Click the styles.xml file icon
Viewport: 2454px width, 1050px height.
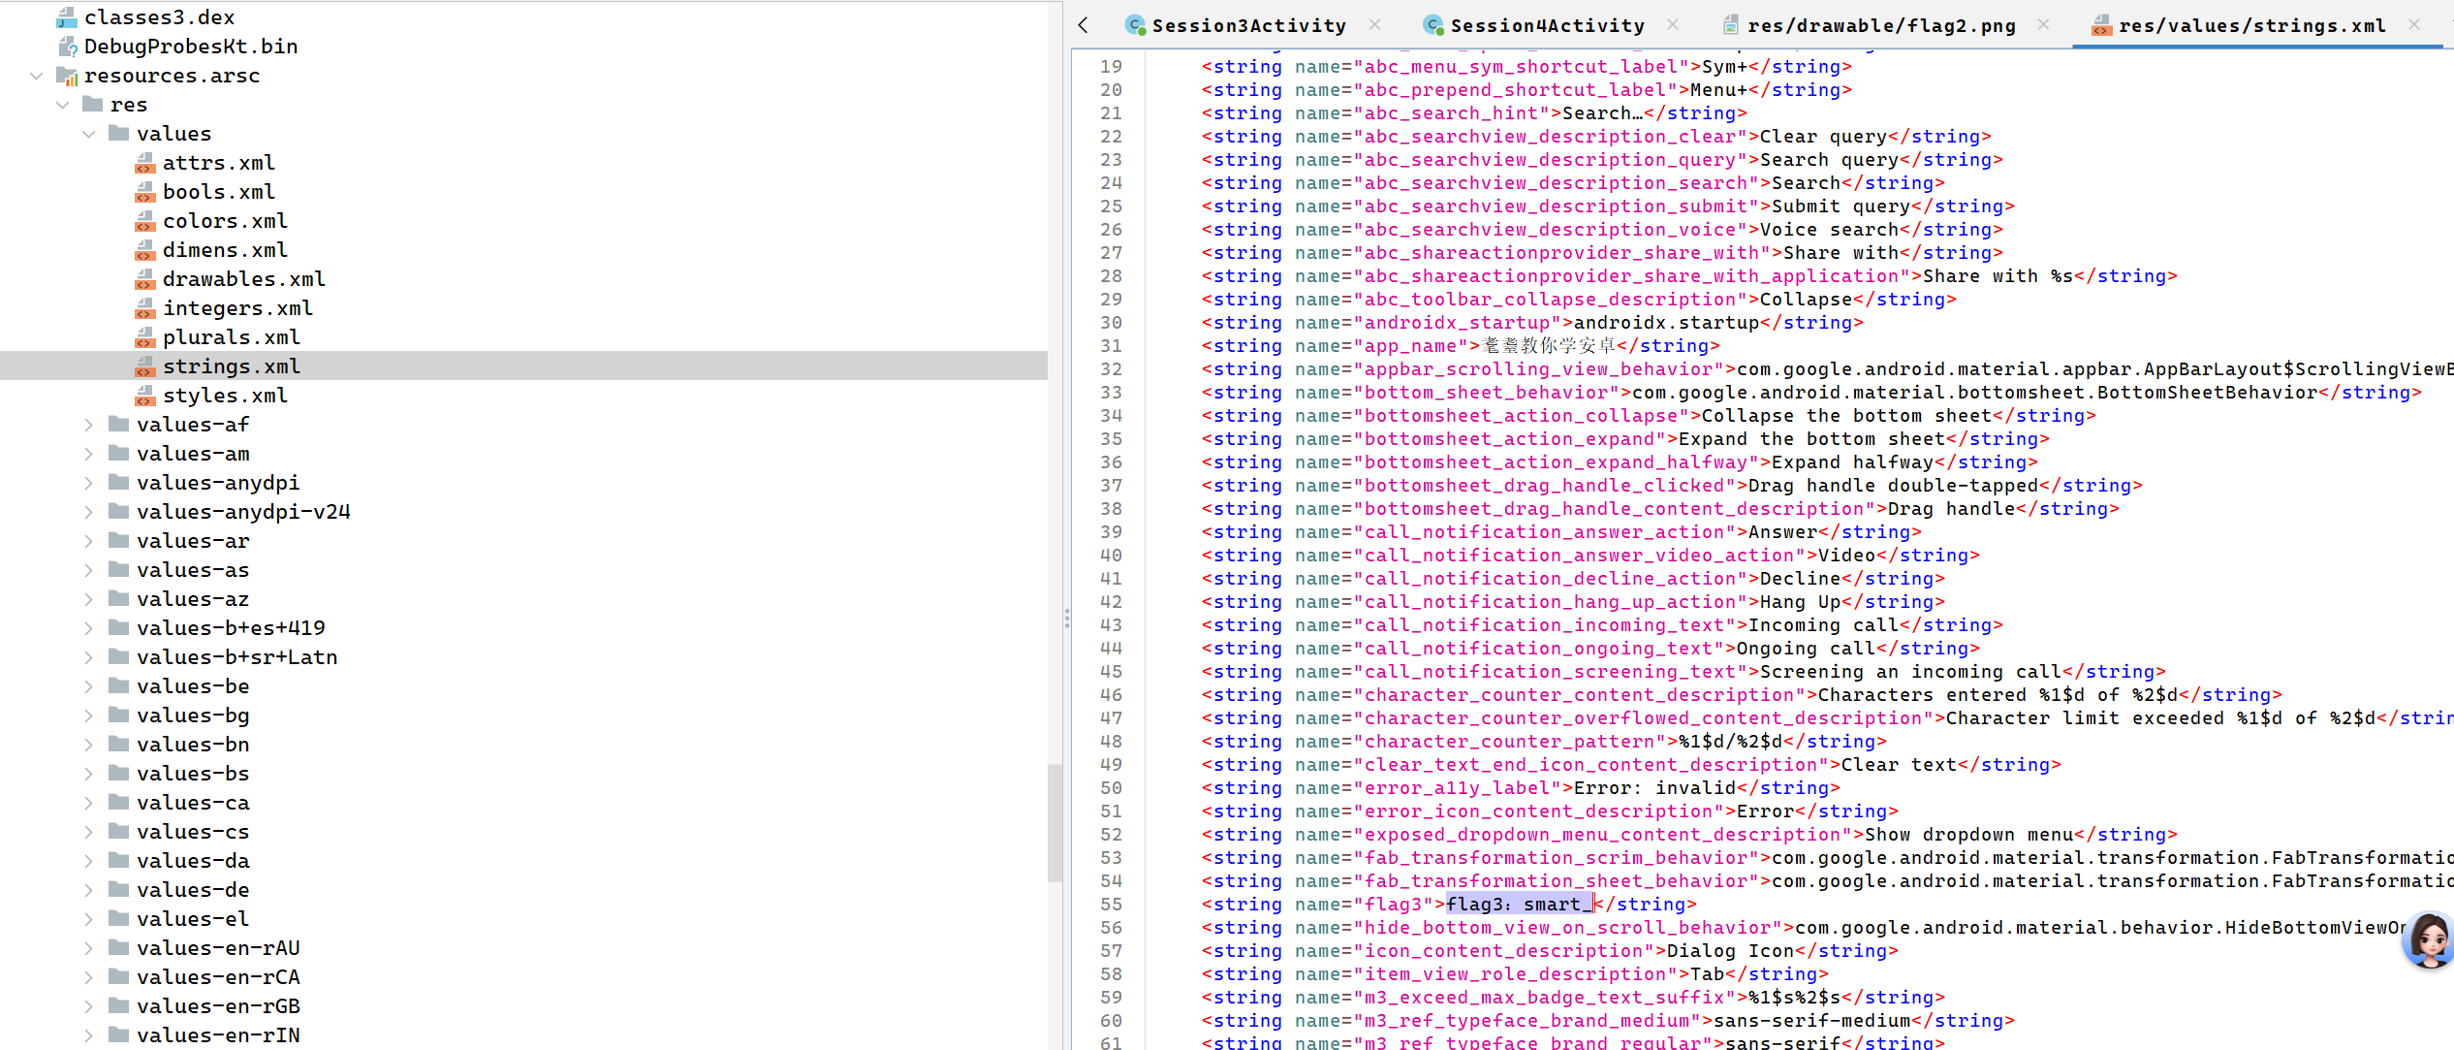pyautogui.click(x=145, y=396)
